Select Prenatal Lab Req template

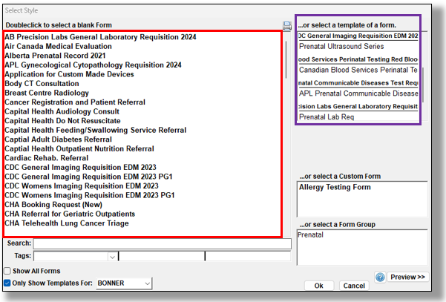[327, 117]
